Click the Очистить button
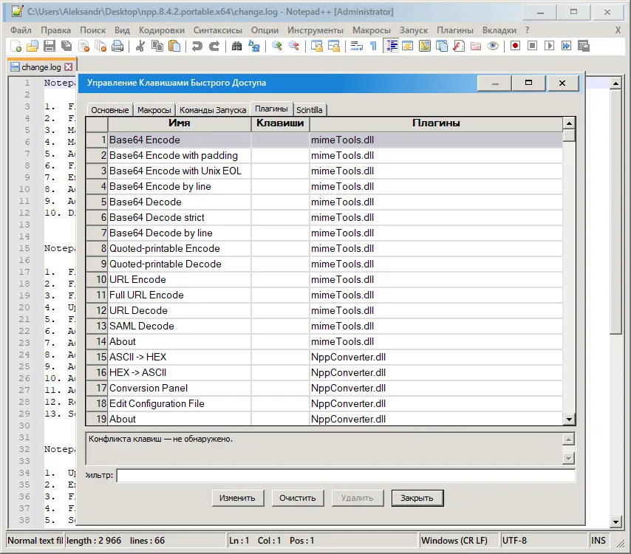The height and width of the screenshot is (554, 631). 297,498
